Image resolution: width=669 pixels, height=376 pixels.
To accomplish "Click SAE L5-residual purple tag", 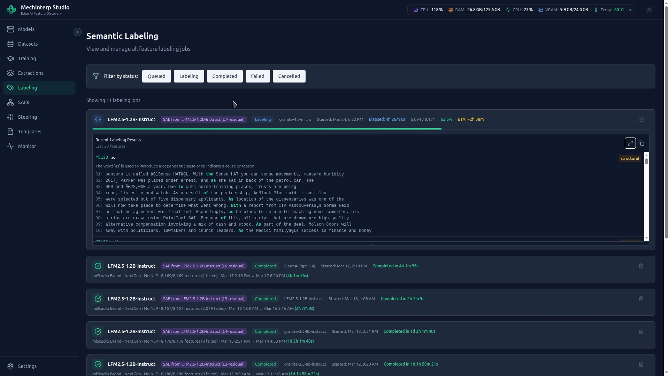I will [204, 299].
